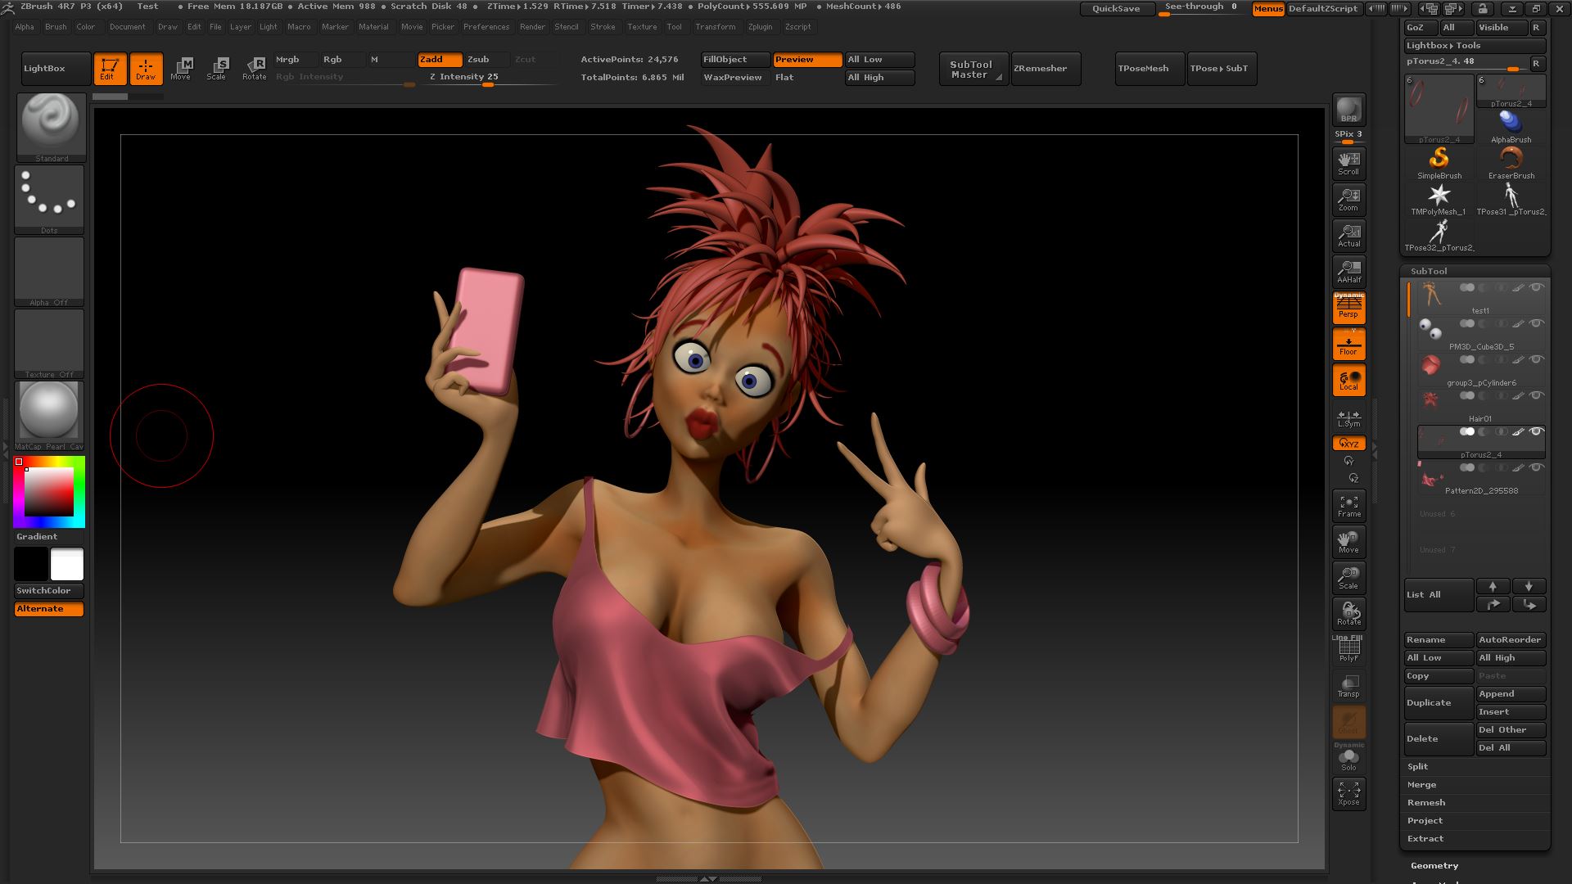Toggle Solo mode button
1572x884 pixels.
(1348, 757)
